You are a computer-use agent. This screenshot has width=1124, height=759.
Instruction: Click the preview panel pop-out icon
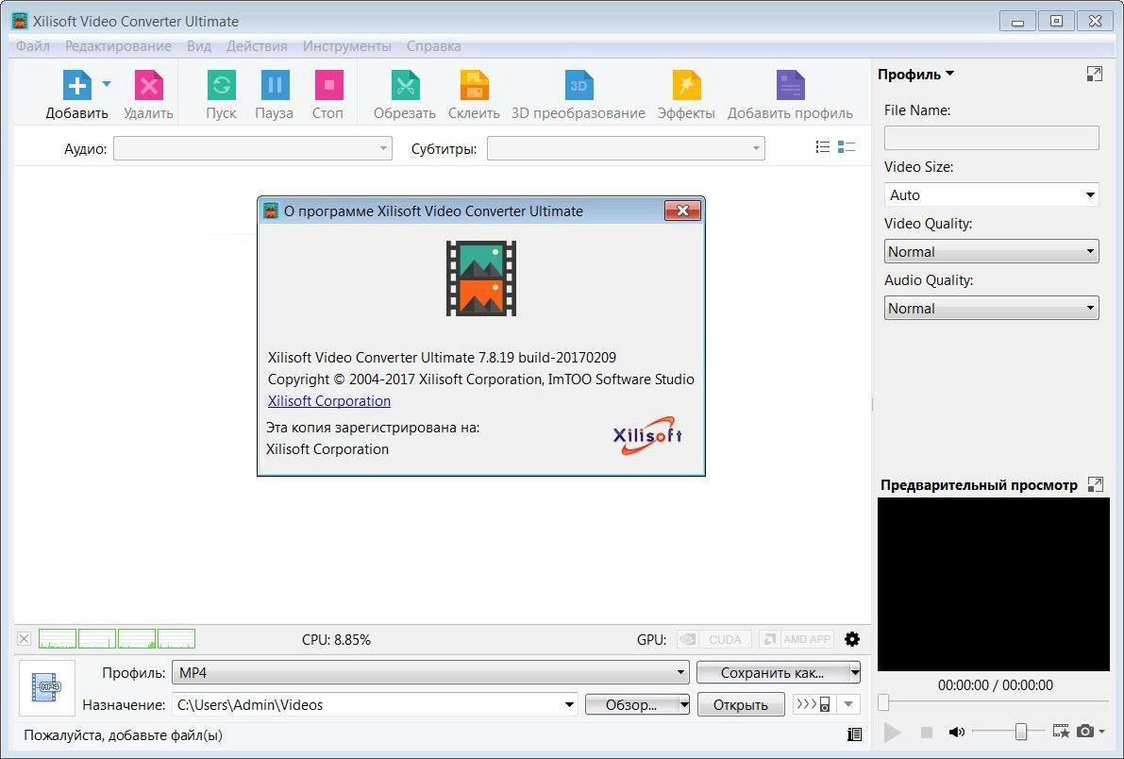(1095, 485)
